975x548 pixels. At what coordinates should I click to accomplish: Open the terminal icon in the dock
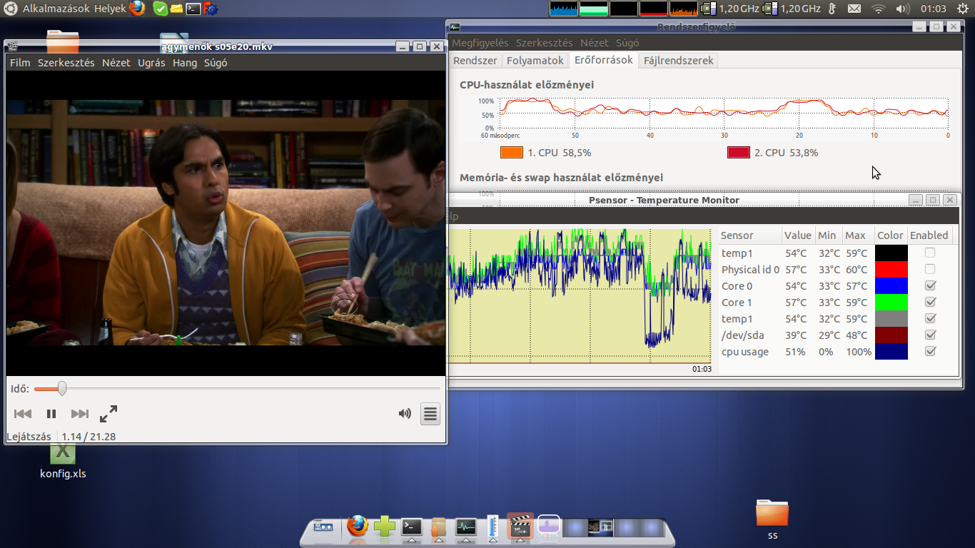pos(412,527)
